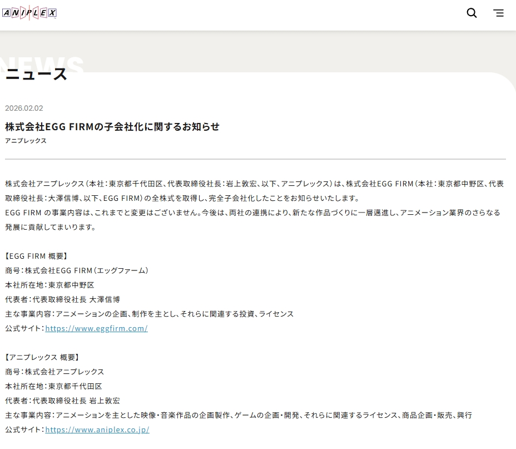The height and width of the screenshot is (449, 516).
Task: Click the line 商号：株式会社アニプレックス
Action: (54, 372)
